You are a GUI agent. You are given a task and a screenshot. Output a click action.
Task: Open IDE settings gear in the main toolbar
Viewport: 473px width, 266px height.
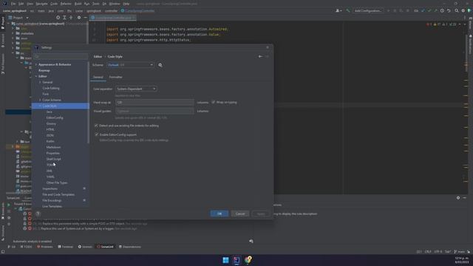tap(463, 10)
